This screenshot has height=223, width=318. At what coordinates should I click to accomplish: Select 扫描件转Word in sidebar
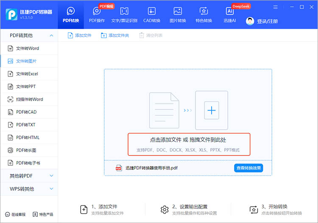29,99
